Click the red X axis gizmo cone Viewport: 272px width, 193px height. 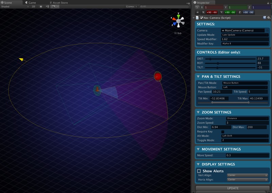(x=173, y=19)
